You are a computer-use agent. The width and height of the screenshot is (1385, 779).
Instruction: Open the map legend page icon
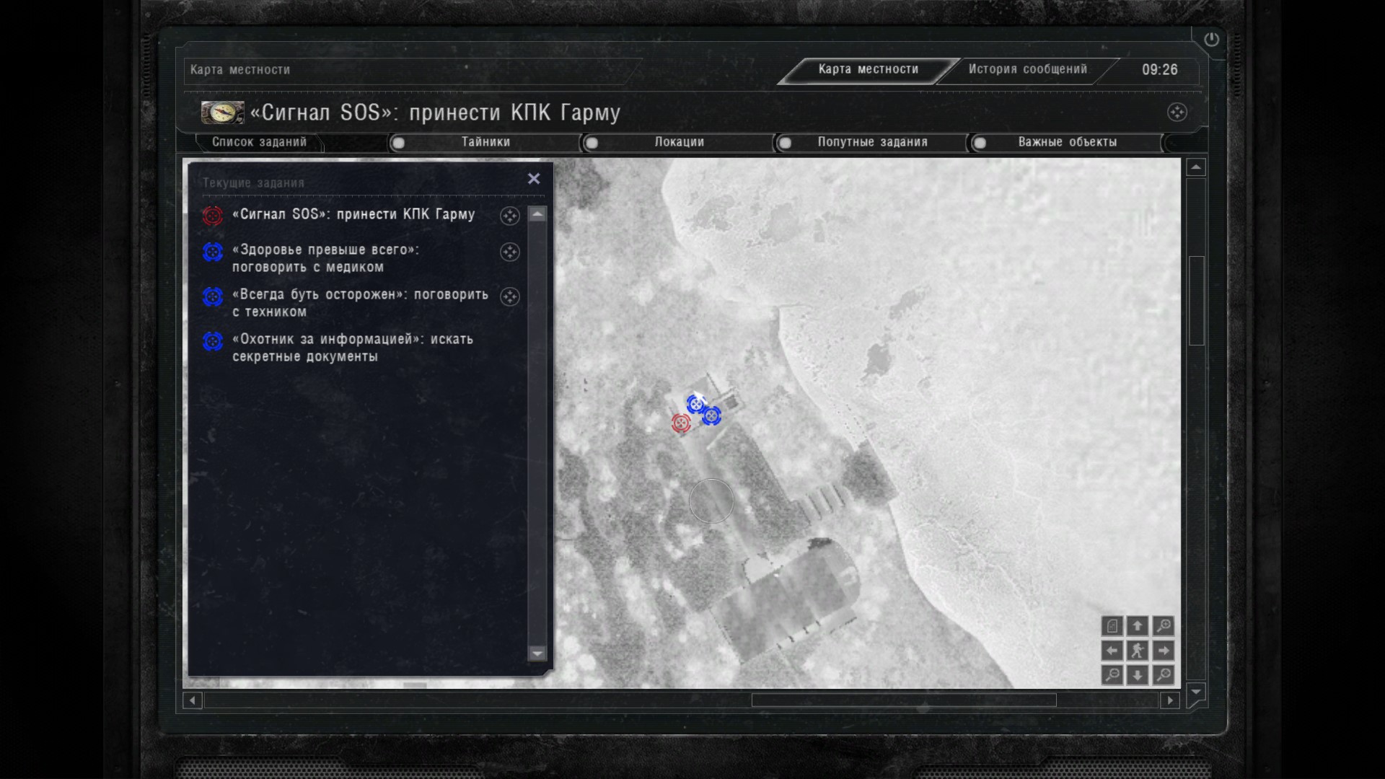[1112, 625]
